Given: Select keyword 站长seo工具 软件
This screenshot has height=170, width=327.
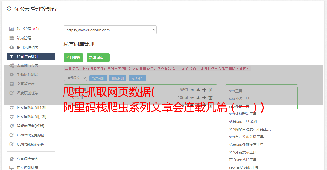Looking at the screenshot, I should [x=243, y=122].
